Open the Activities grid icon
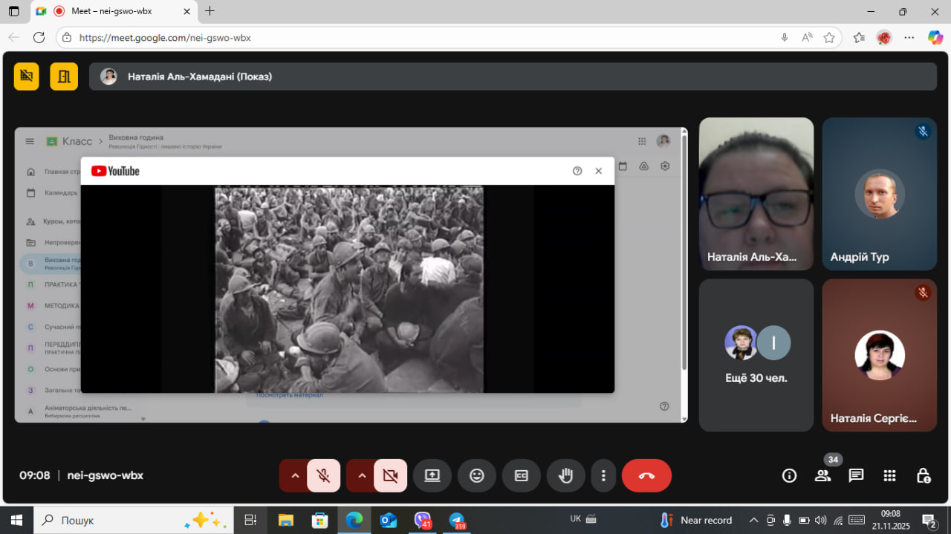This screenshot has height=534, width=951. pyautogui.click(x=889, y=475)
